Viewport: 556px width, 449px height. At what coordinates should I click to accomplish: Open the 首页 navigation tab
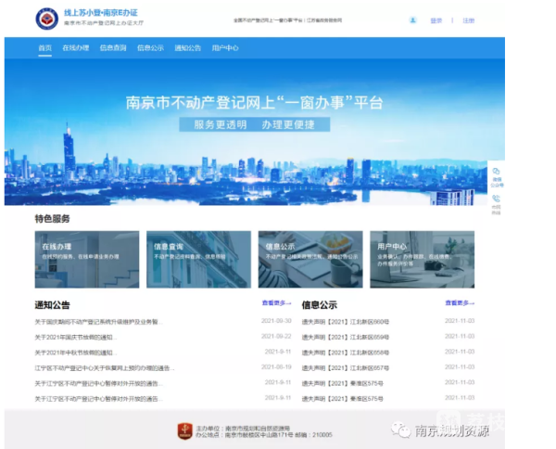[x=45, y=46]
